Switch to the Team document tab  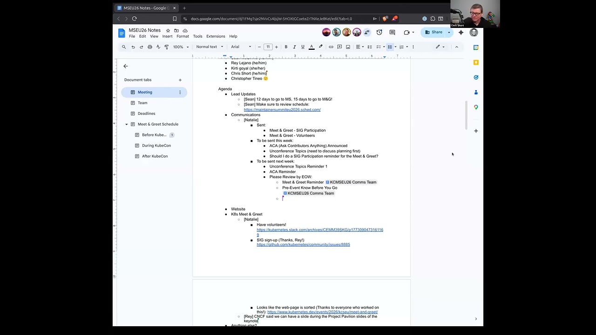pos(154,103)
